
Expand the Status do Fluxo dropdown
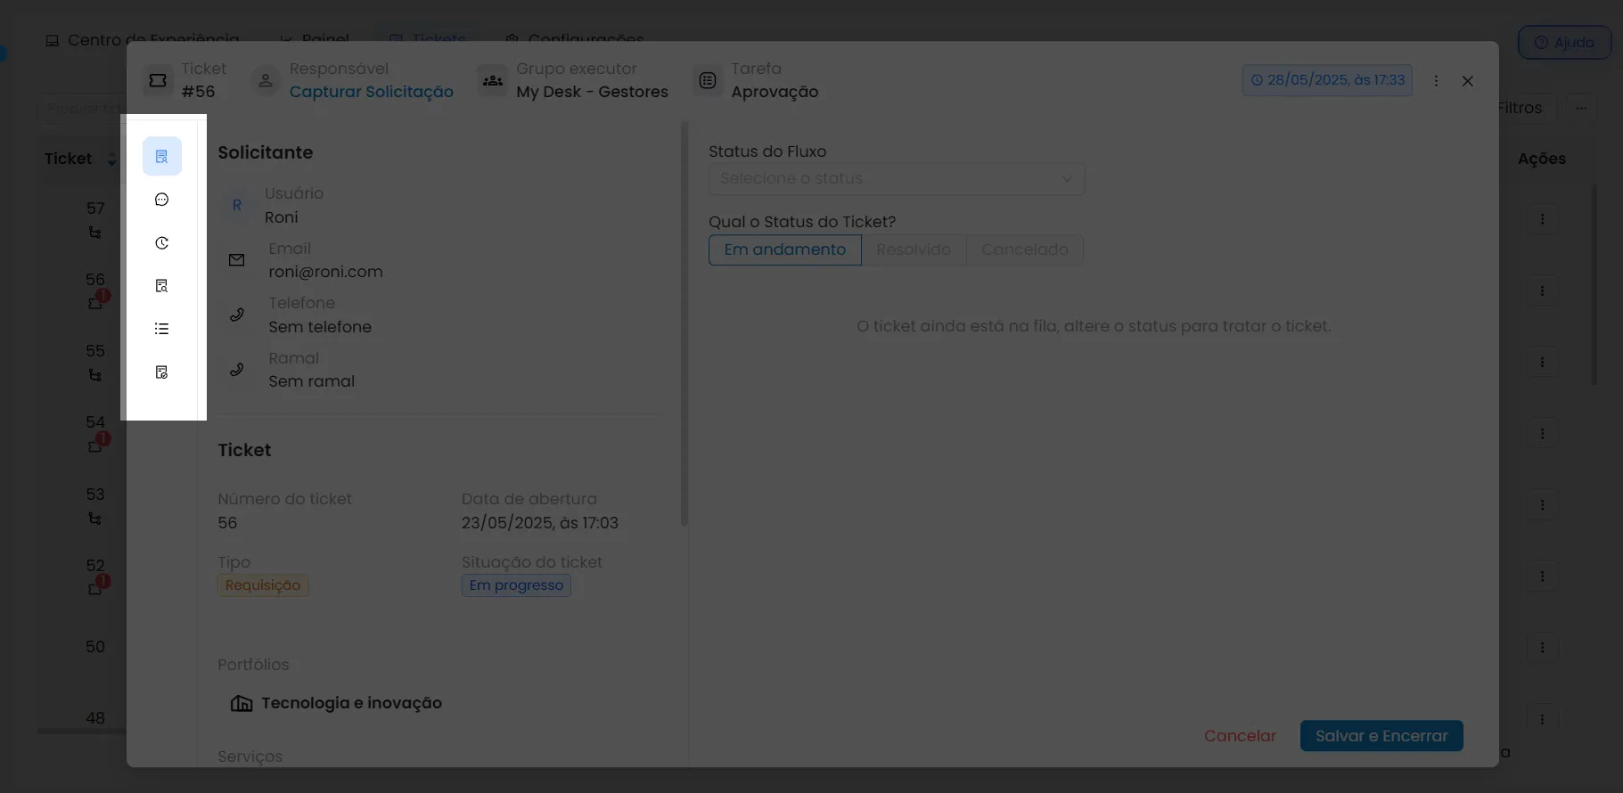(x=897, y=178)
